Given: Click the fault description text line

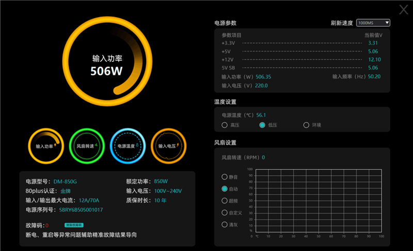Looking at the screenshot, I should coord(81,235).
